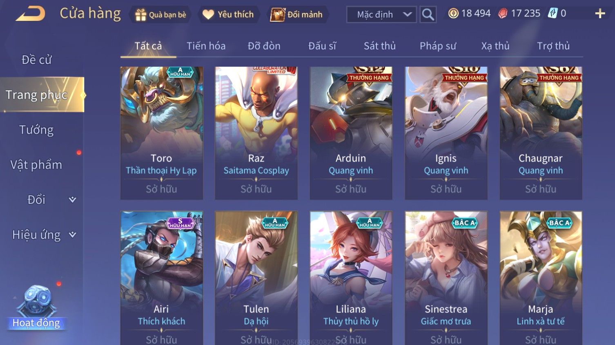Open Tướng in the sidebar
Screen dimensions: 615x345
(36, 130)
